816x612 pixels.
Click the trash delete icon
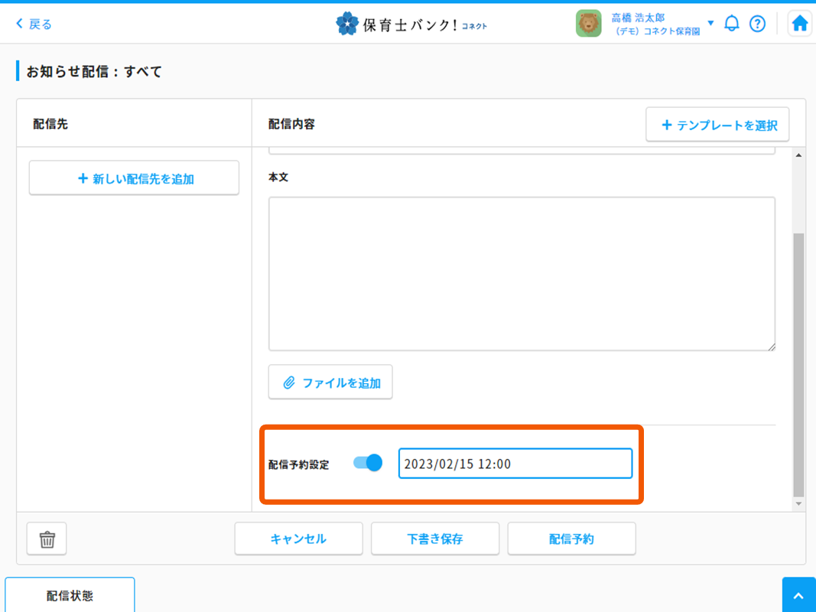[47, 539]
